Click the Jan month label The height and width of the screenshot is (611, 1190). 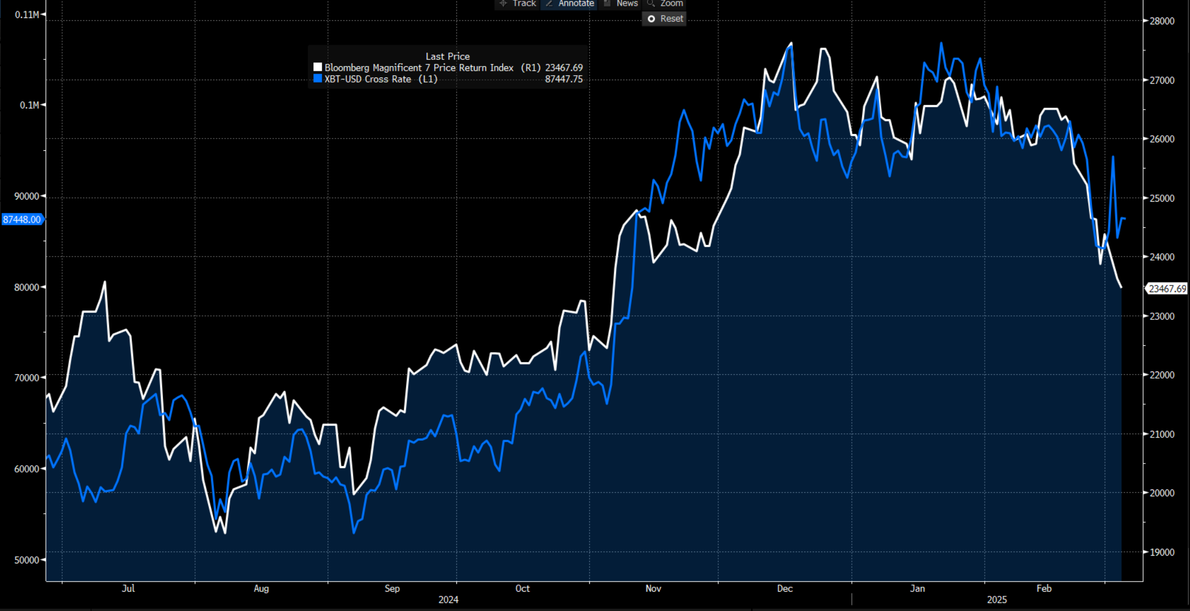pos(917,588)
